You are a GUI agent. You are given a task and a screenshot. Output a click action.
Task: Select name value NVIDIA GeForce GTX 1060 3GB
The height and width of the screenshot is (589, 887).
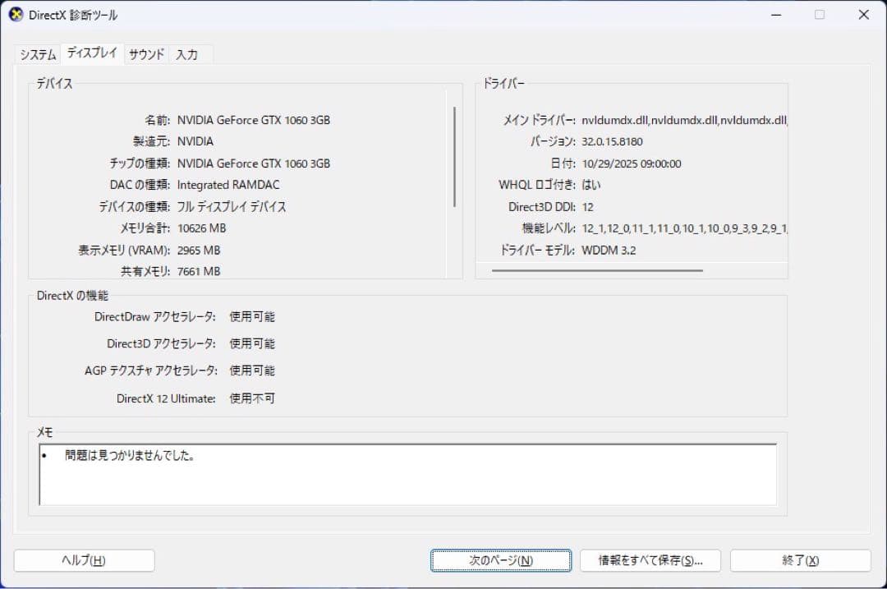[254, 120]
